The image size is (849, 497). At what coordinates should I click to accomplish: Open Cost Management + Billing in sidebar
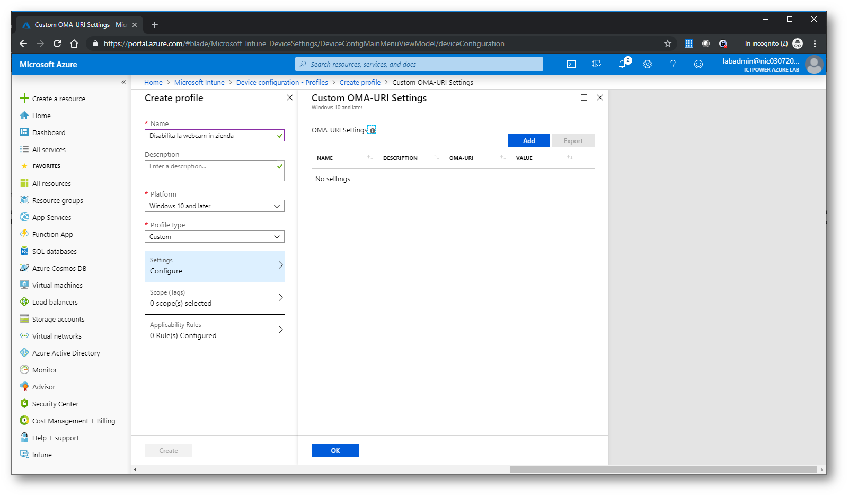(67, 421)
